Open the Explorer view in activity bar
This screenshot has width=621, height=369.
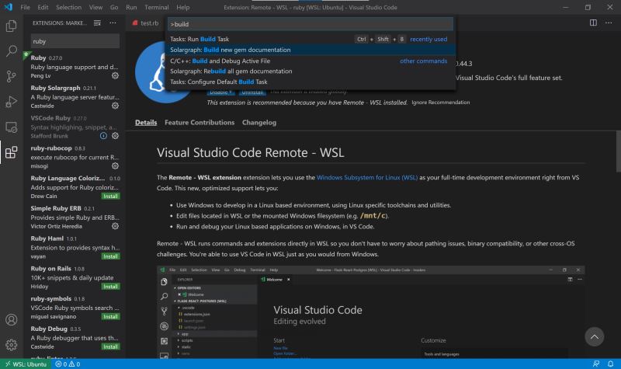(x=11, y=26)
